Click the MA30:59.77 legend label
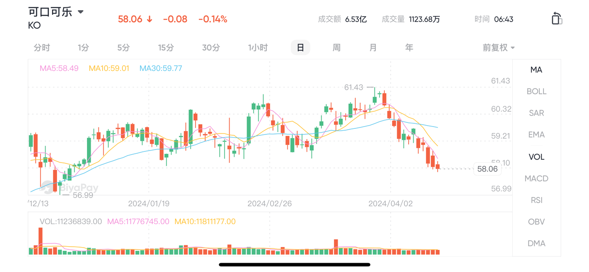Image resolution: width=589 pixels, height=272 pixels. click(161, 68)
